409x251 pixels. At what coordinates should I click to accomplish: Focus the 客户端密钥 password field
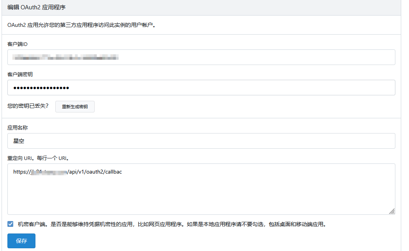201,88
